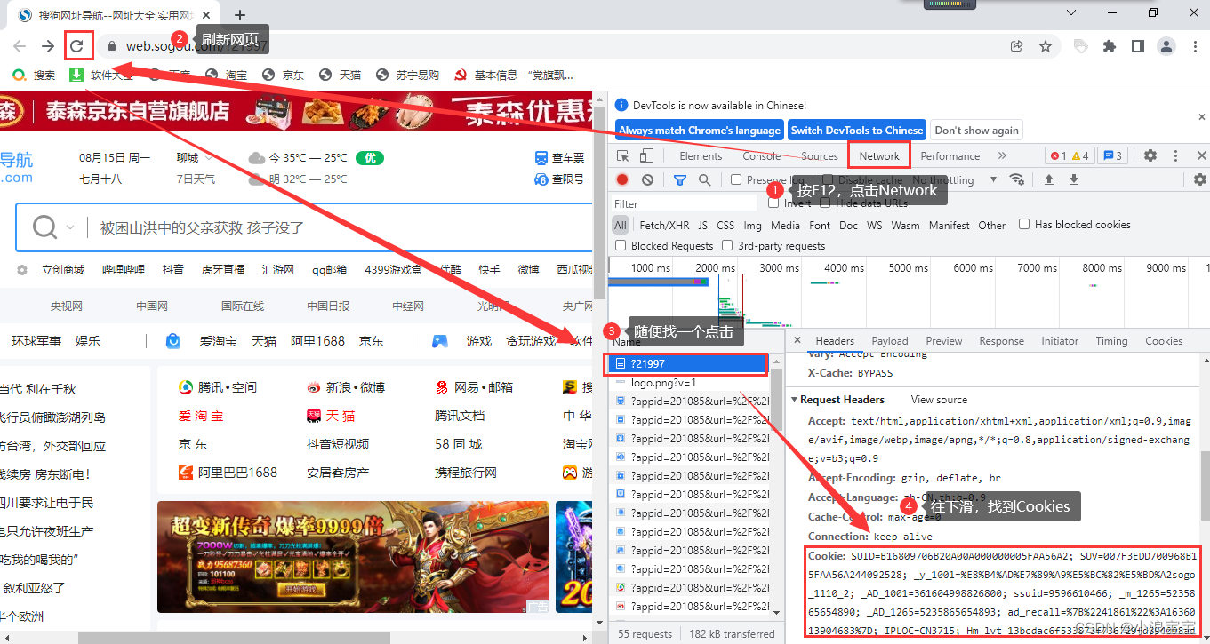The image size is (1210, 644).
Task: Stop recording the network log
Action: click(622, 179)
